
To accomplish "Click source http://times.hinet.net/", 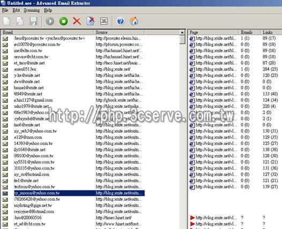I will tap(114, 218).
